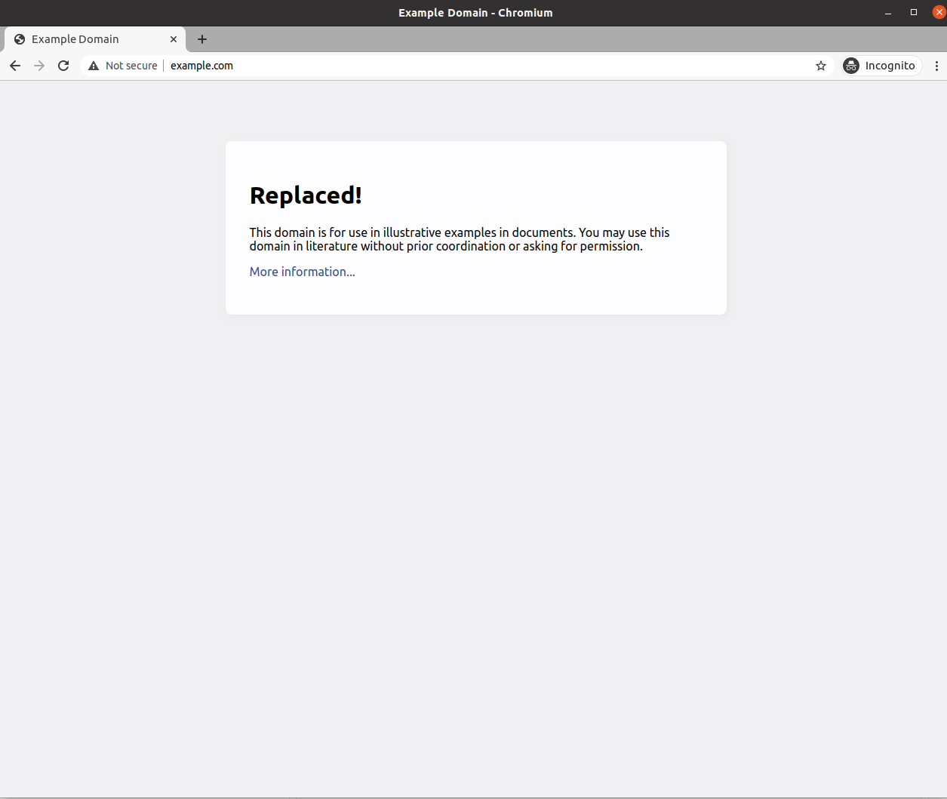Open the Chromium three-dot menu
Viewport: 947px width, 799px height.
click(936, 66)
